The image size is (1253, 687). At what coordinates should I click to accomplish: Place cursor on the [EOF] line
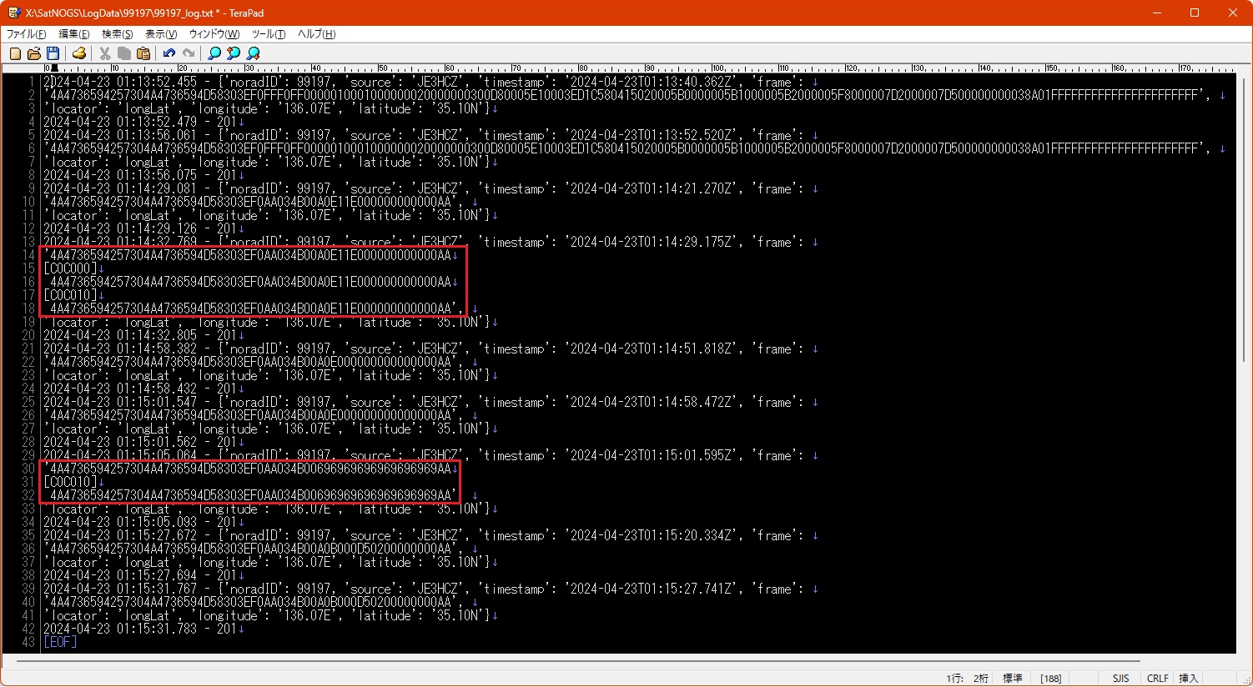pos(60,642)
